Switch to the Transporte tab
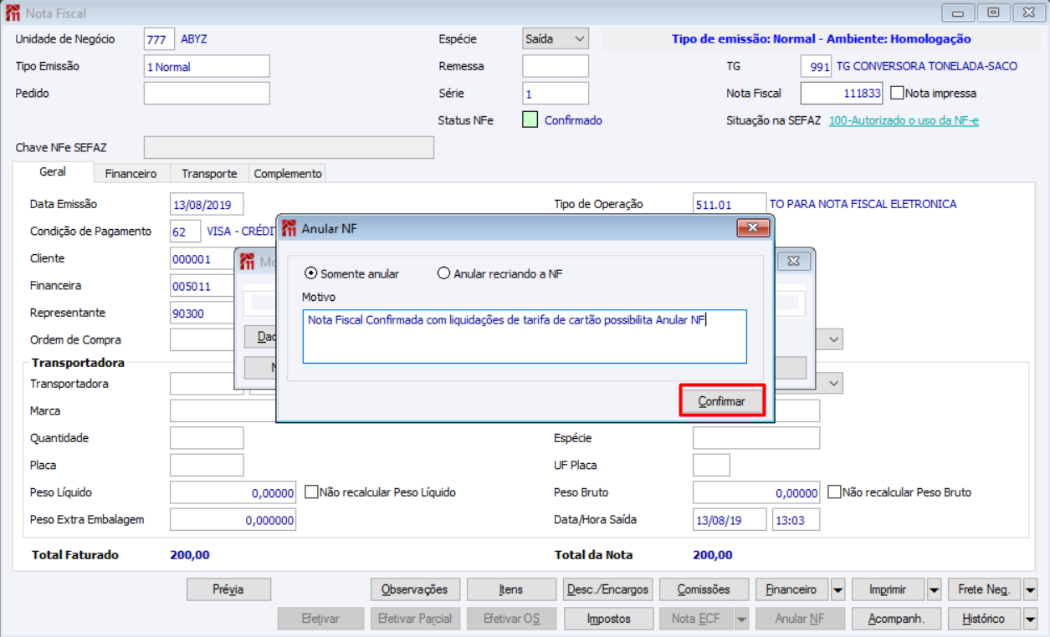1050x637 pixels. tap(209, 173)
